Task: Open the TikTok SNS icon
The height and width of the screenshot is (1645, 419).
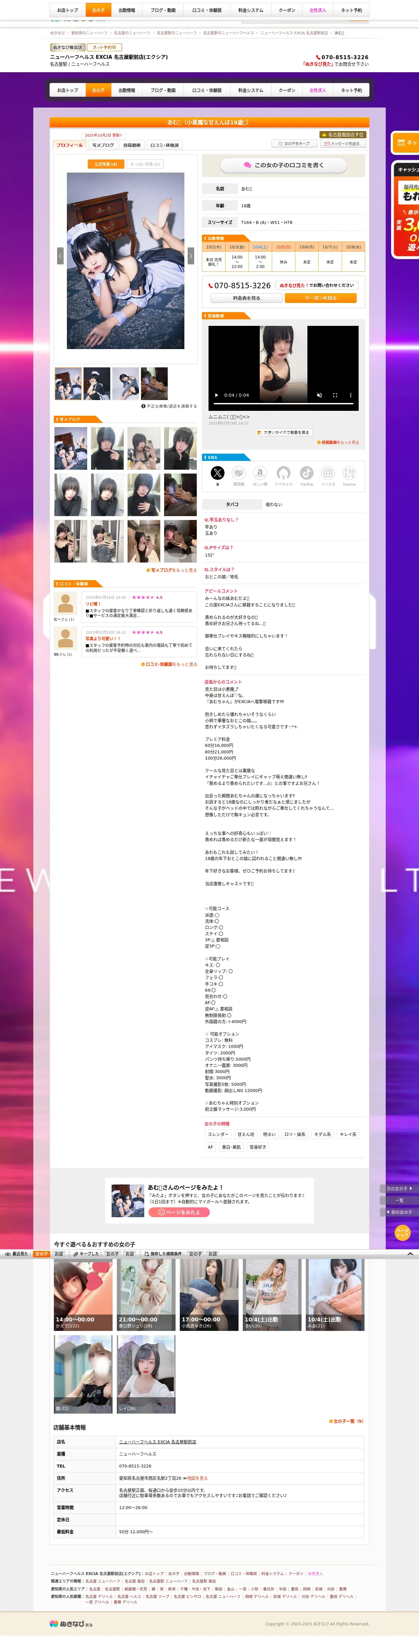Action: point(307,476)
